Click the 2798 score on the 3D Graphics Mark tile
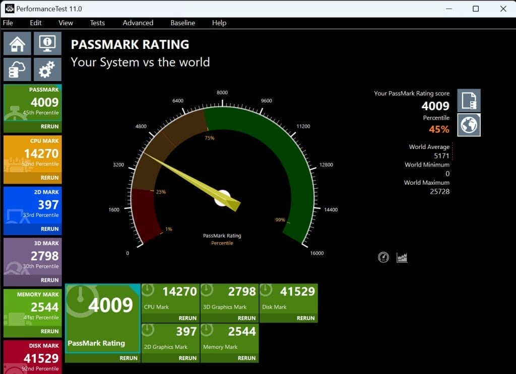Image resolution: width=516 pixels, height=374 pixels. click(242, 291)
